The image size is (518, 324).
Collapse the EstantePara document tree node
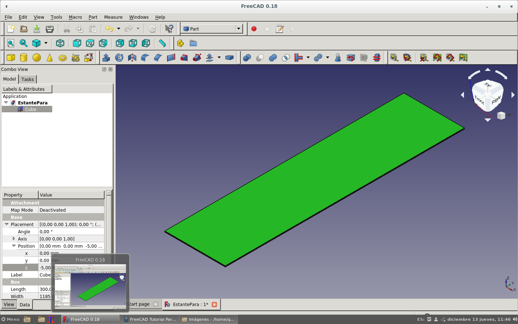click(x=6, y=103)
